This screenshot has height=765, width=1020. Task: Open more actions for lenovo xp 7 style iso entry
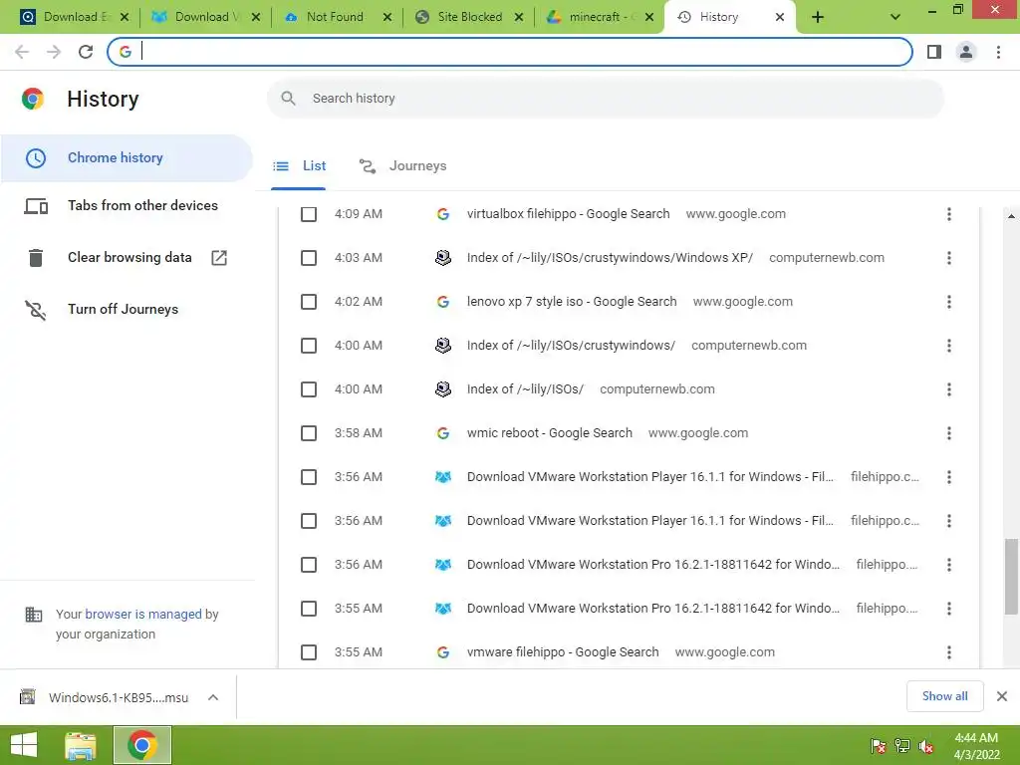coord(949,302)
